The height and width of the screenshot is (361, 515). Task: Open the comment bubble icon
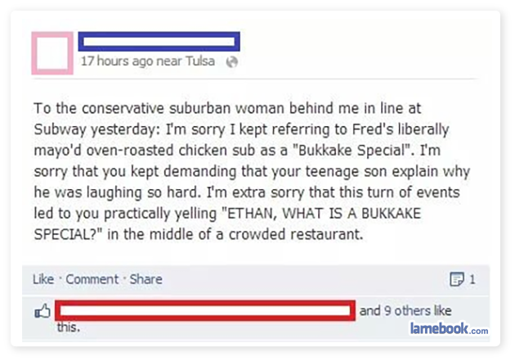click(459, 280)
